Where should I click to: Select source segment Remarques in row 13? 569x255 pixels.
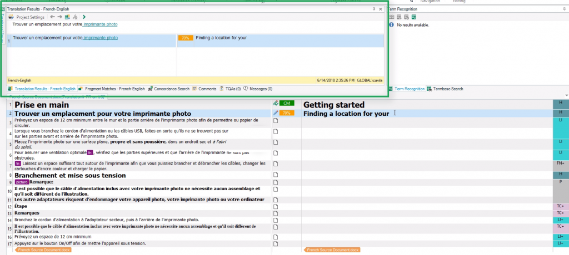tap(27, 213)
